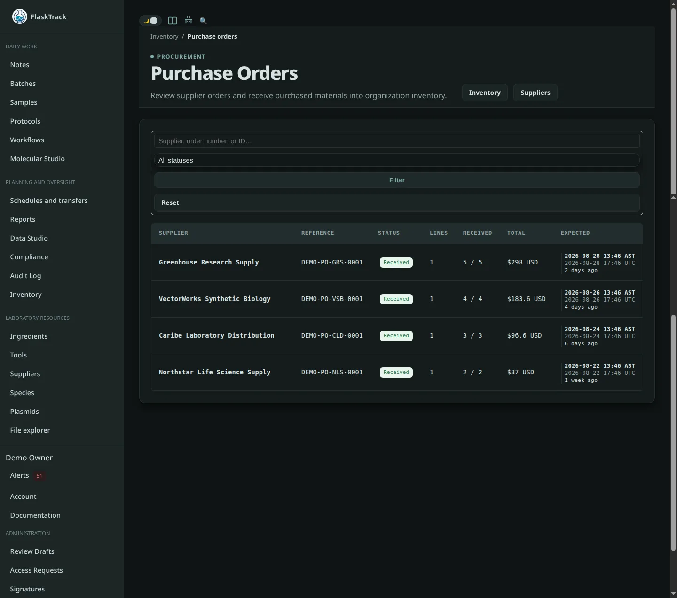
Task: Launch Molecular Studio from the sidebar
Action: 38,159
